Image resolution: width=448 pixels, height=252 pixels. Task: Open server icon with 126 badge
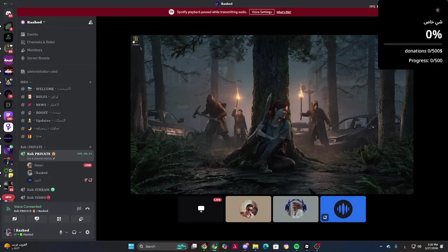point(8,116)
